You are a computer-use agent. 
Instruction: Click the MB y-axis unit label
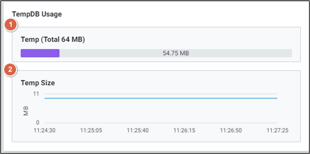point(26,111)
